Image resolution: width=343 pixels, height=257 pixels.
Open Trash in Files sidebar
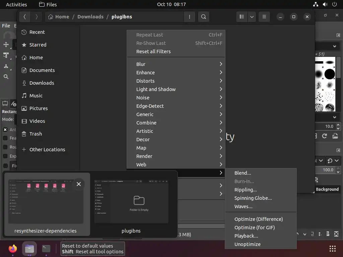point(48,134)
